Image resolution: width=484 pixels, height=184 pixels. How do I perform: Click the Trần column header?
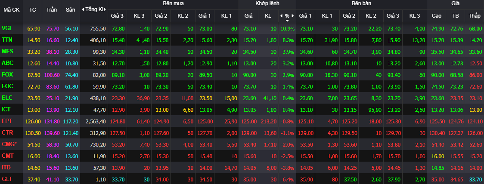click(52, 9)
